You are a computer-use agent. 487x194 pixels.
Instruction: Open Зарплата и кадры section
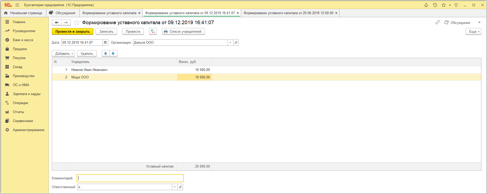[x=27, y=94]
